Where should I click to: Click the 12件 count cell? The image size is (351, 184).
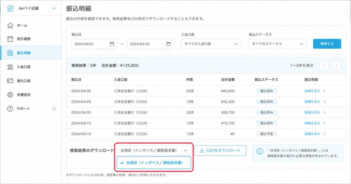(190, 134)
